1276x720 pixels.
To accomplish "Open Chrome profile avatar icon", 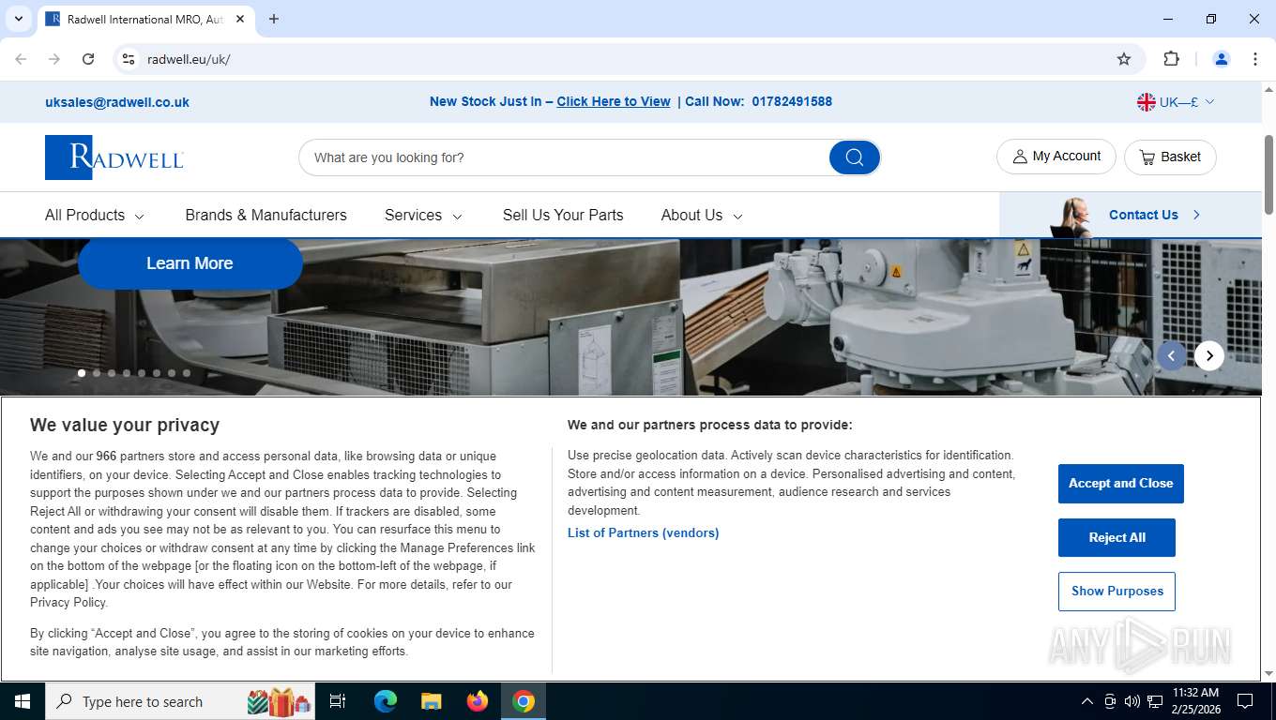I will (1222, 59).
